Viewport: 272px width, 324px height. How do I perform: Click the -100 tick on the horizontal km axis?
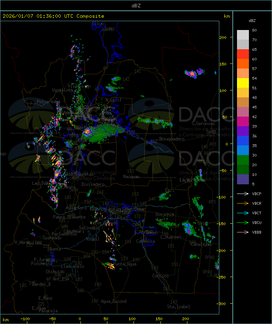[x=25, y=319]
